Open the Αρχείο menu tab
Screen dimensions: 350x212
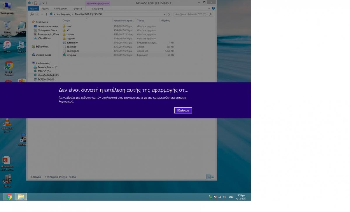(33, 9)
